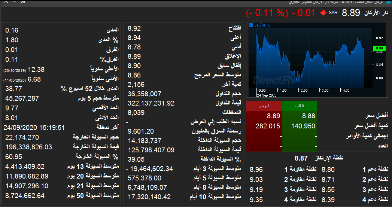The image size is (392, 207).
Task: Click the header price 8.89 next to SAR
Action: pos(351,12)
